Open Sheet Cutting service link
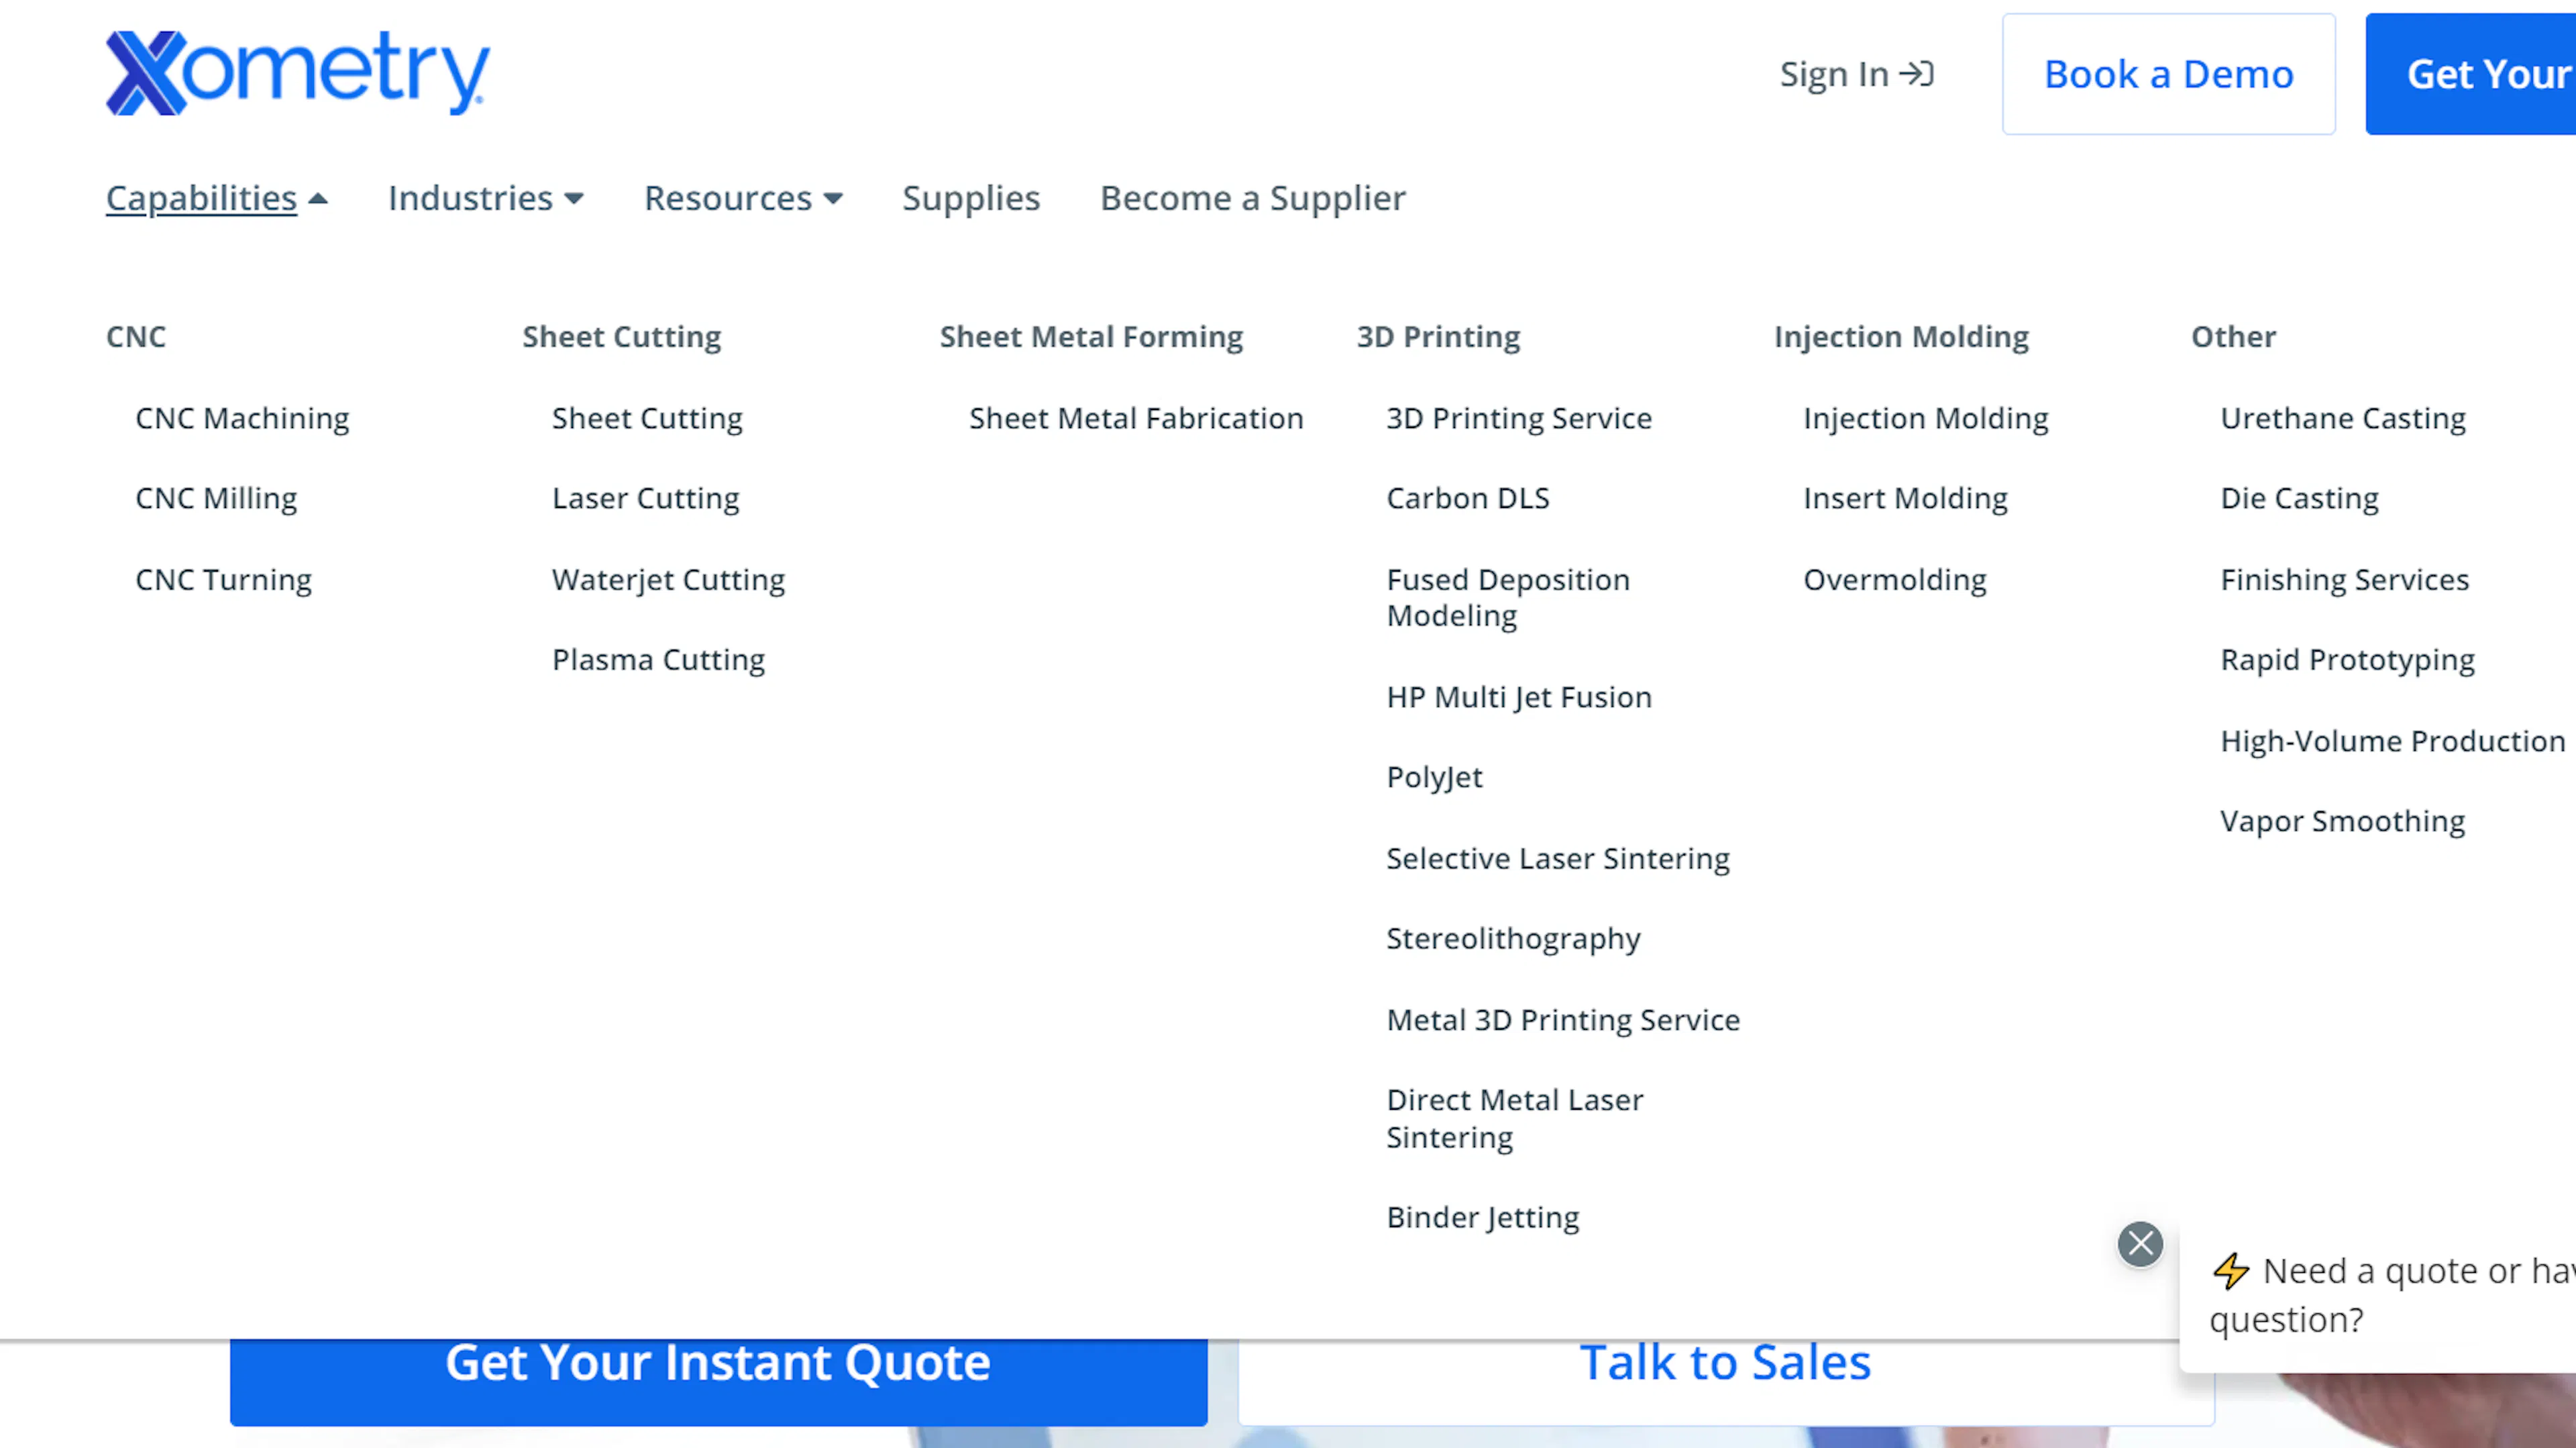 tap(647, 418)
